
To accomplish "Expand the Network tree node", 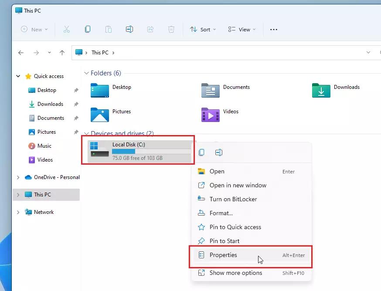I will tap(18, 212).
